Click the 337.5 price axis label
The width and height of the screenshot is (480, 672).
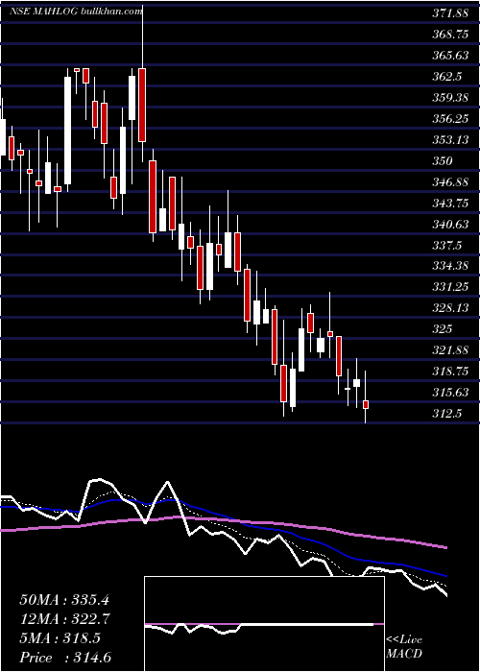pyautogui.click(x=447, y=245)
